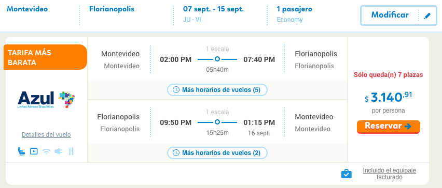Click the power plug amenity icon
Viewport: 442px width, 188px height.
[58, 151]
